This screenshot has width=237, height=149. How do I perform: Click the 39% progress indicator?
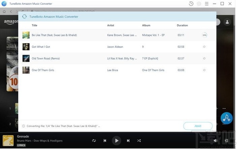coord(204,35)
